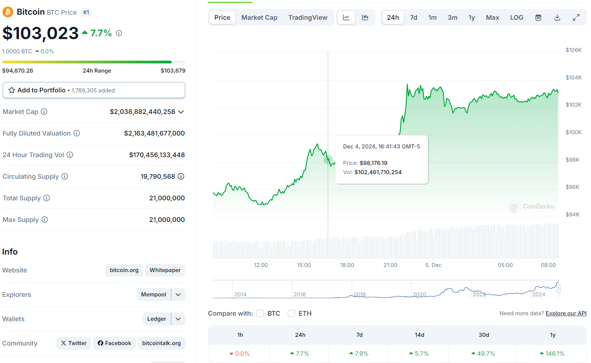The width and height of the screenshot is (591, 363).
Task: Open the Wallets dropdown arrow
Action: click(178, 319)
